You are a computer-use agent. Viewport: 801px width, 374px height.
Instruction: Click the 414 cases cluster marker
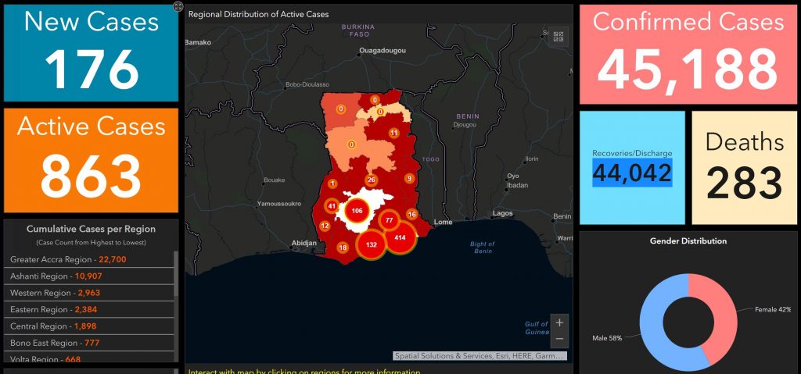400,237
